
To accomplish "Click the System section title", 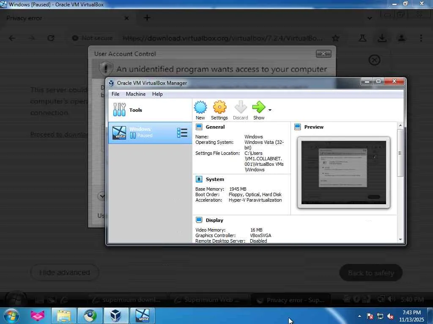I will [x=215, y=179].
